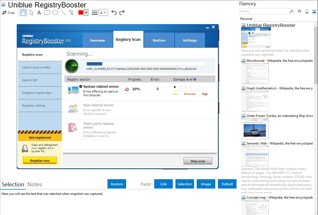
Task: Open the Restore tab in RegistryBooster
Action: point(159,40)
